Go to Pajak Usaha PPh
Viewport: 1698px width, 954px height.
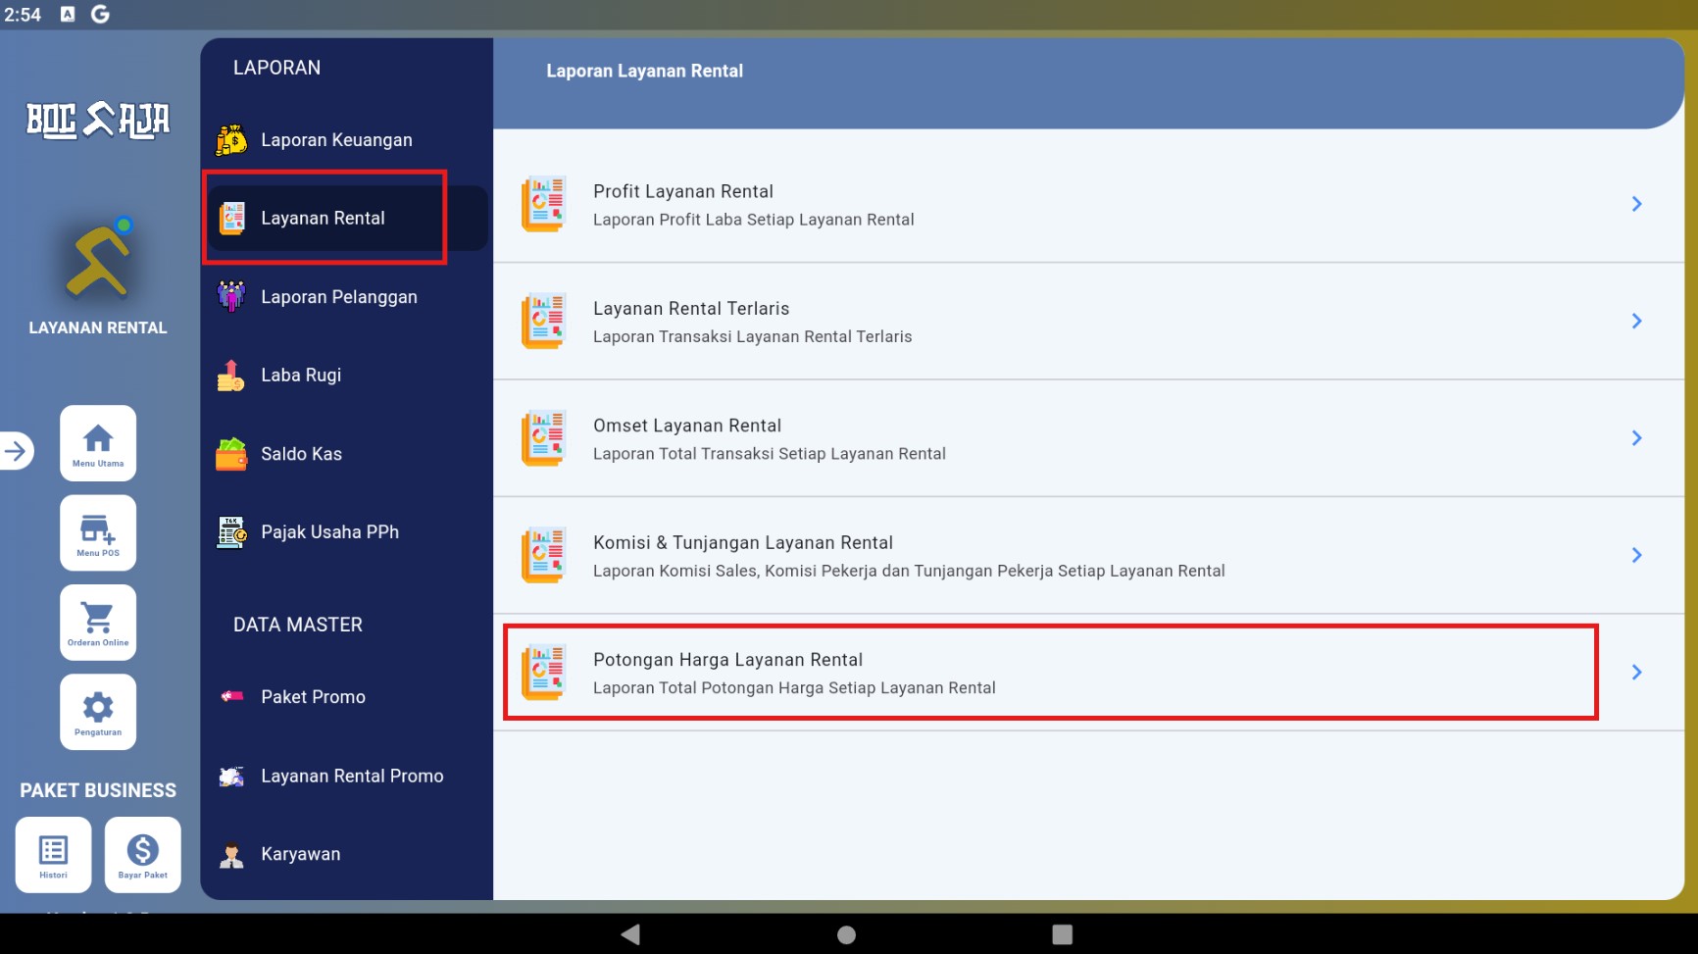(x=346, y=532)
